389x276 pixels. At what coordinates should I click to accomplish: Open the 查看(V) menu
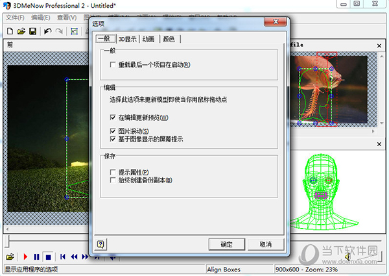(67, 18)
